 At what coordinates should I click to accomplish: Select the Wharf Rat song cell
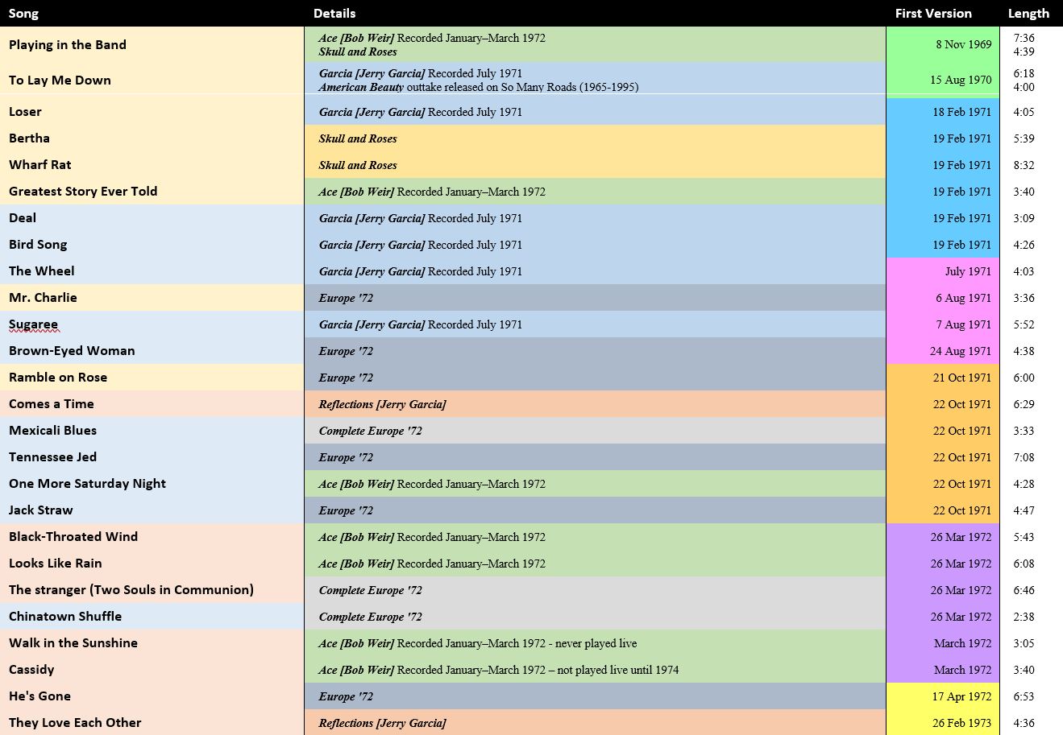(x=152, y=164)
